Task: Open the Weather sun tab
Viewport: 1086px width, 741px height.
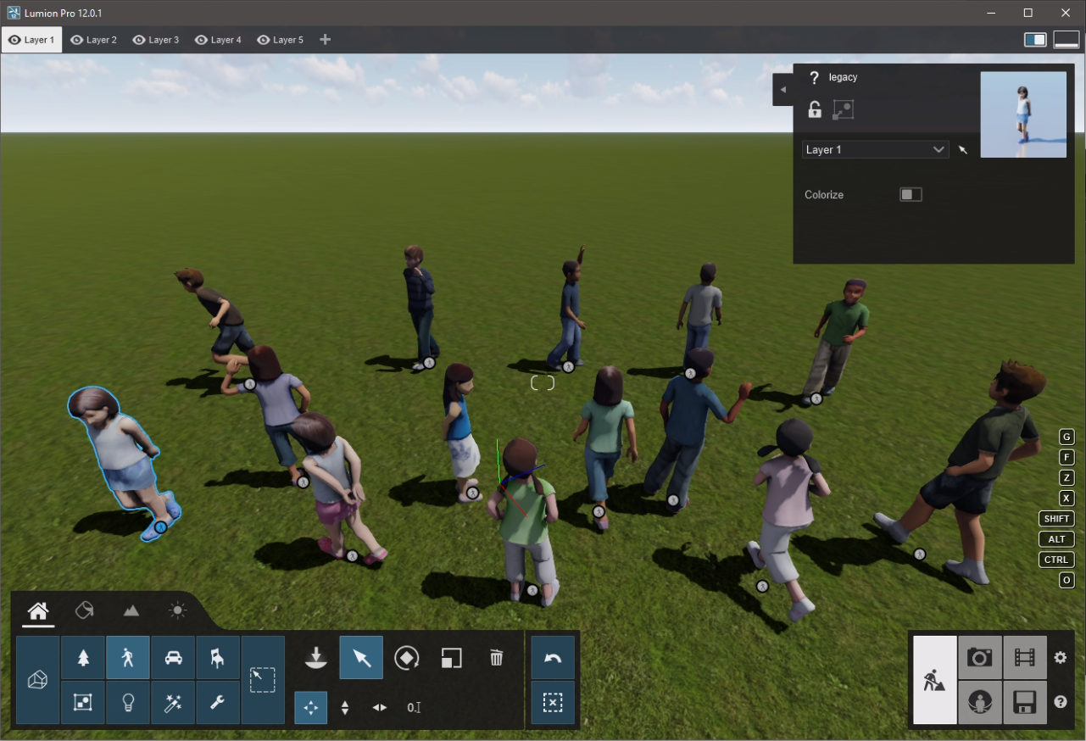Action: click(x=177, y=610)
